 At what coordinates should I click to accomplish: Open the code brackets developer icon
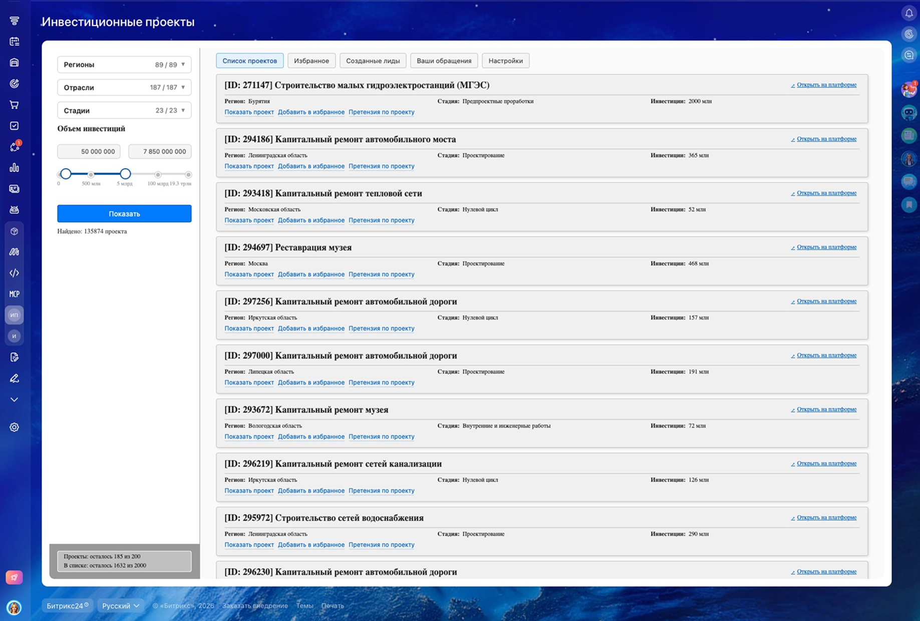pyautogui.click(x=14, y=273)
